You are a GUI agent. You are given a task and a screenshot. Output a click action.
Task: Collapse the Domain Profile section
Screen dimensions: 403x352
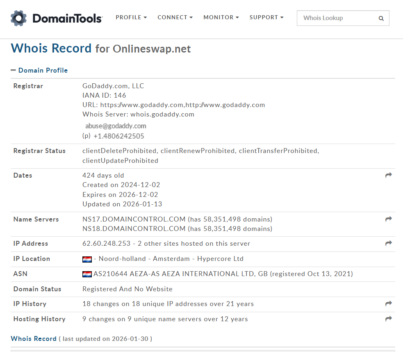[x=14, y=70]
